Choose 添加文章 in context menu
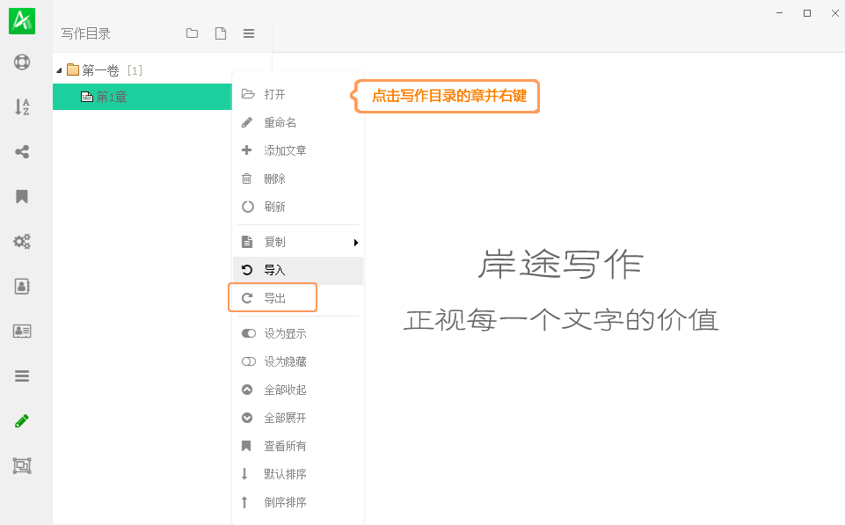Image resolution: width=845 pixels, height=525 pixels. (x=298, y=150)
